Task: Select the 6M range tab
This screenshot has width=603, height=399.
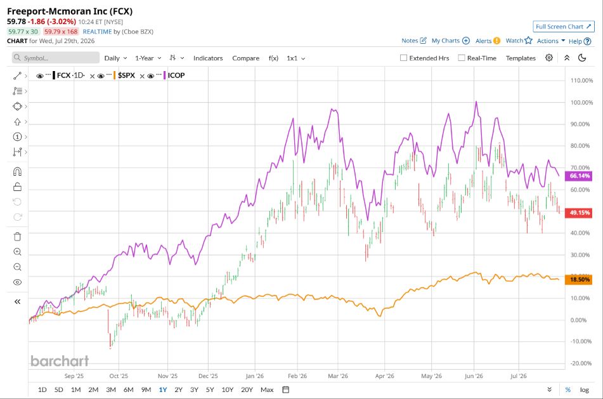Action: click(129, 389)
